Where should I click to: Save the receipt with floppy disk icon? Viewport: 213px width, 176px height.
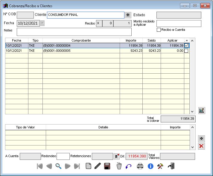pyautogui.click(x=107, y=166)
